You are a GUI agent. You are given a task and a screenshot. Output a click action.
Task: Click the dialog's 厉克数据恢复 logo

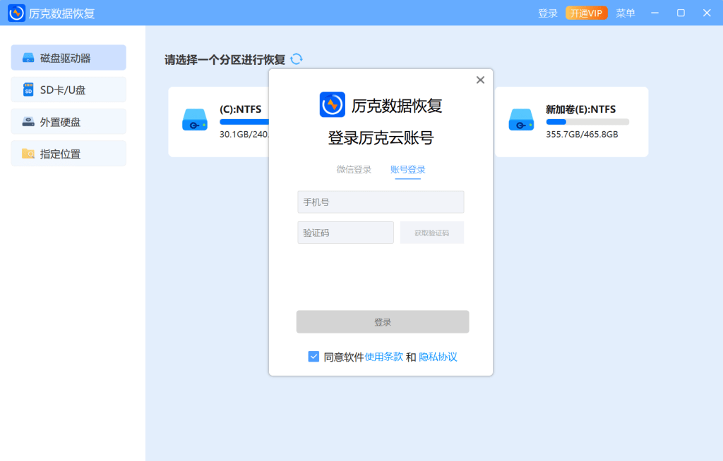332,104
